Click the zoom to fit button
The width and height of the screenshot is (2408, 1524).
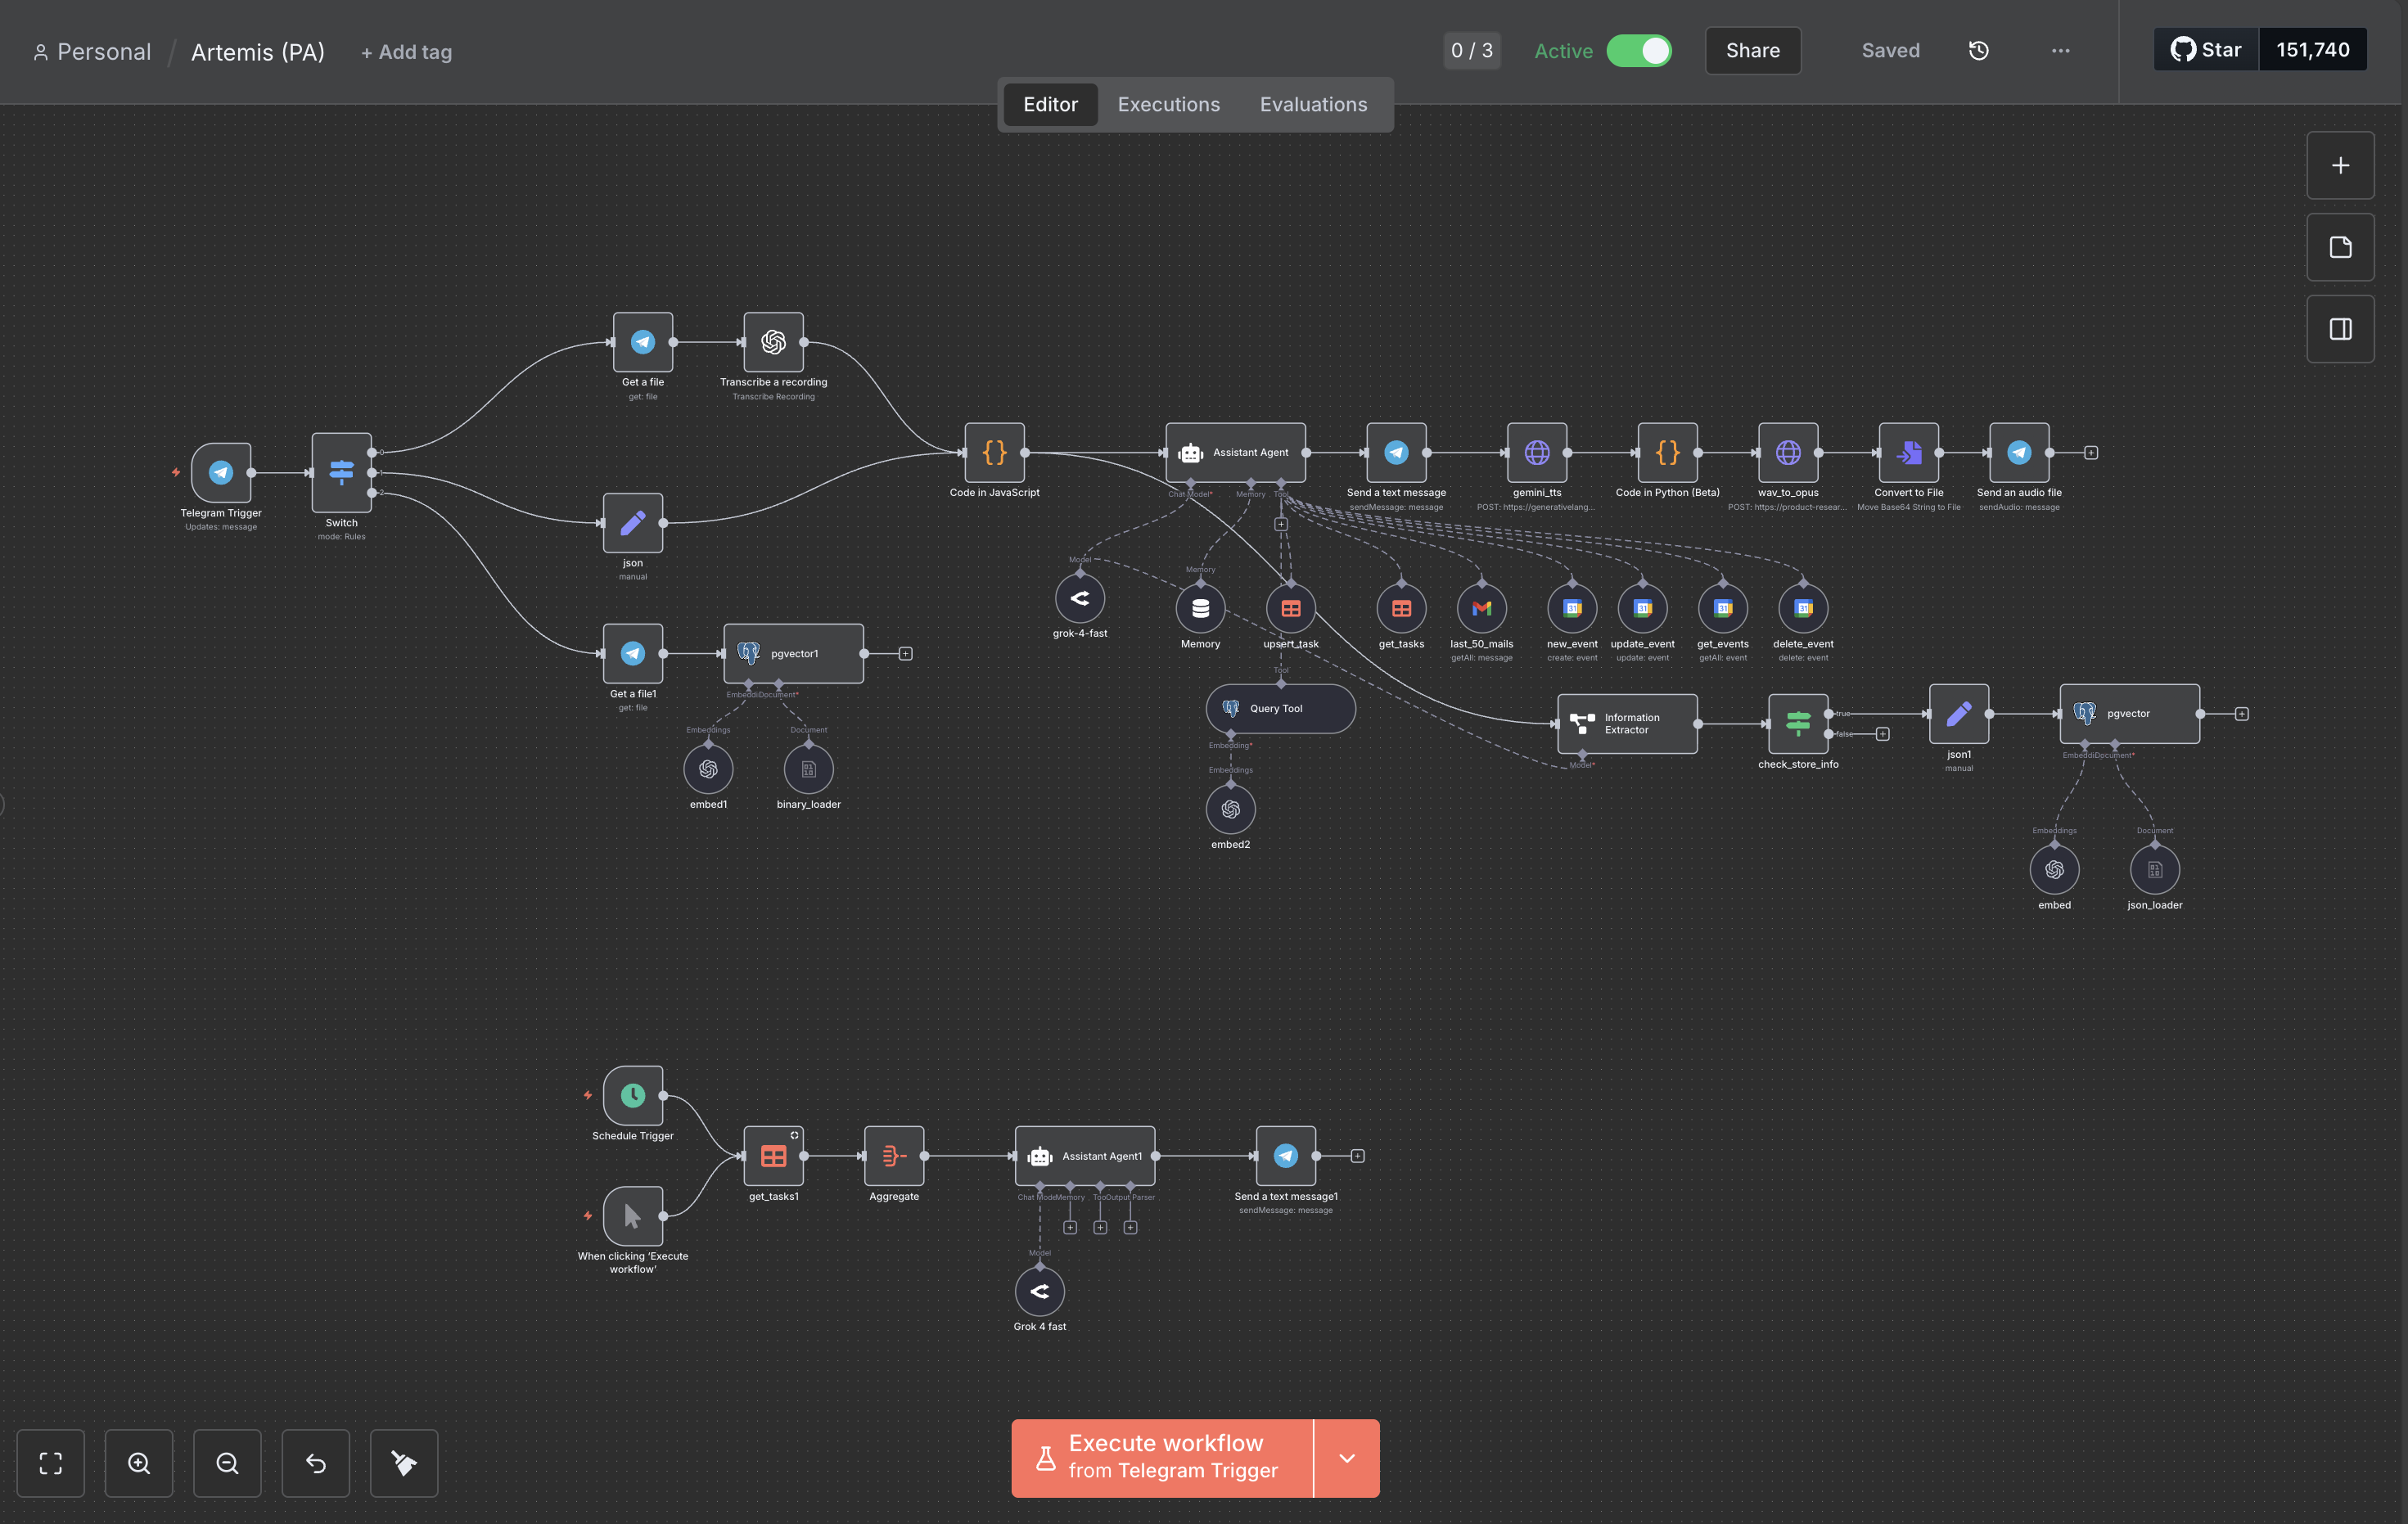tap(51, 1463)
